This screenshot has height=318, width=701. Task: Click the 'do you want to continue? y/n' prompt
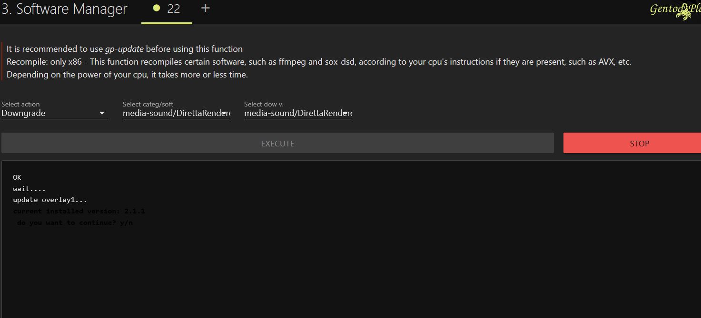click(75, 222)
